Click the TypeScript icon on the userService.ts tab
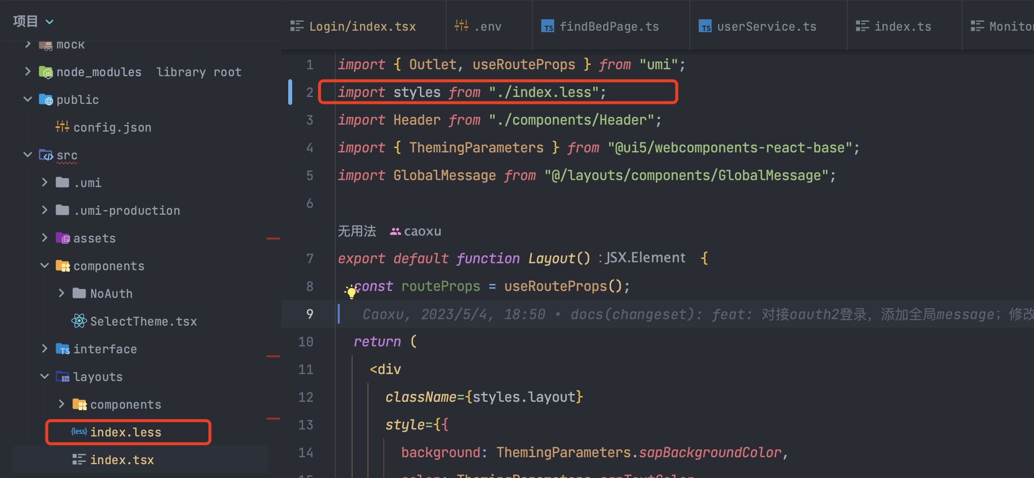 point(705,26)
